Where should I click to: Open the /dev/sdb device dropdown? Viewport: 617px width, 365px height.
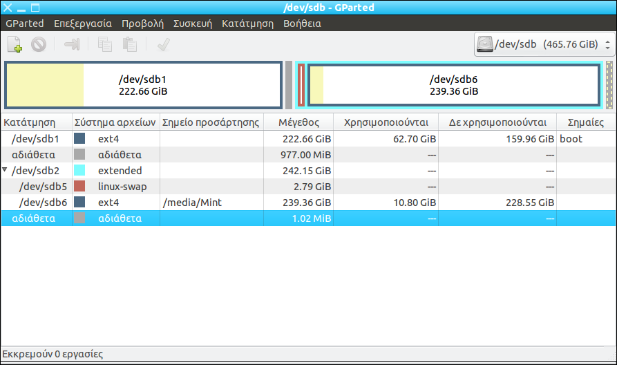[x=607, y=45]
